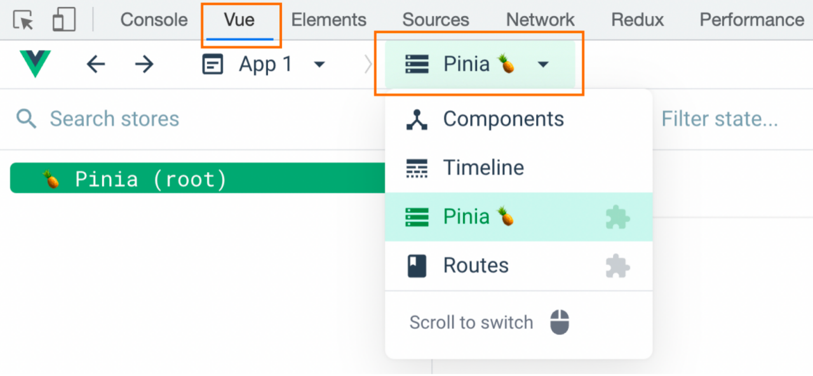The height and width of the screenshot is (376, 813).
Task: Click the forward navigation arrow
Action: point(144,64)
